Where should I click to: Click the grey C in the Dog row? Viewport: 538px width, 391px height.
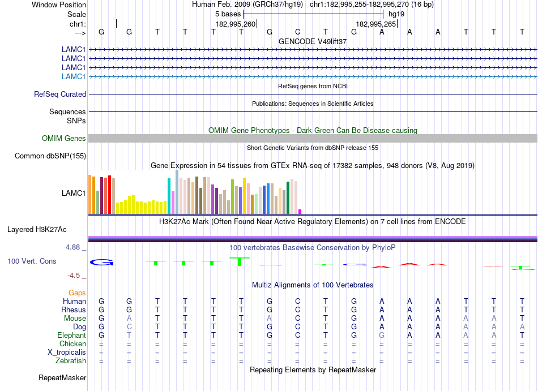[129, 327]
